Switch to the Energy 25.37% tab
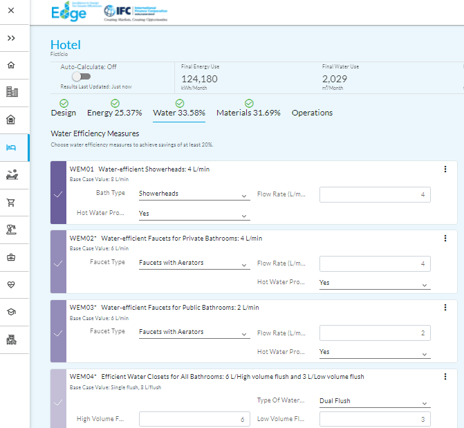The height and width of the screenshot is (428, 464). 114,113
